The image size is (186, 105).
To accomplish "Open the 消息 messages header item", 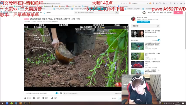I will tap(154, 13).
